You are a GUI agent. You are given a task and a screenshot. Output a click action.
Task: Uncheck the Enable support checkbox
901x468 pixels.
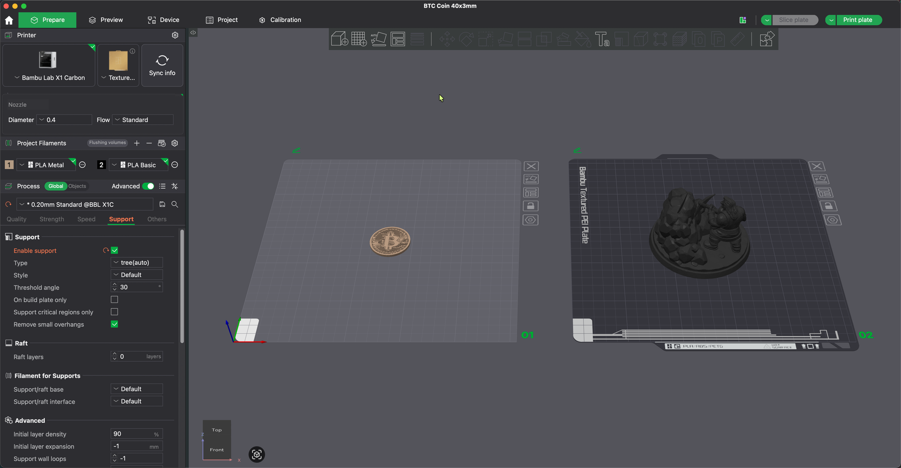coord(114,250)
